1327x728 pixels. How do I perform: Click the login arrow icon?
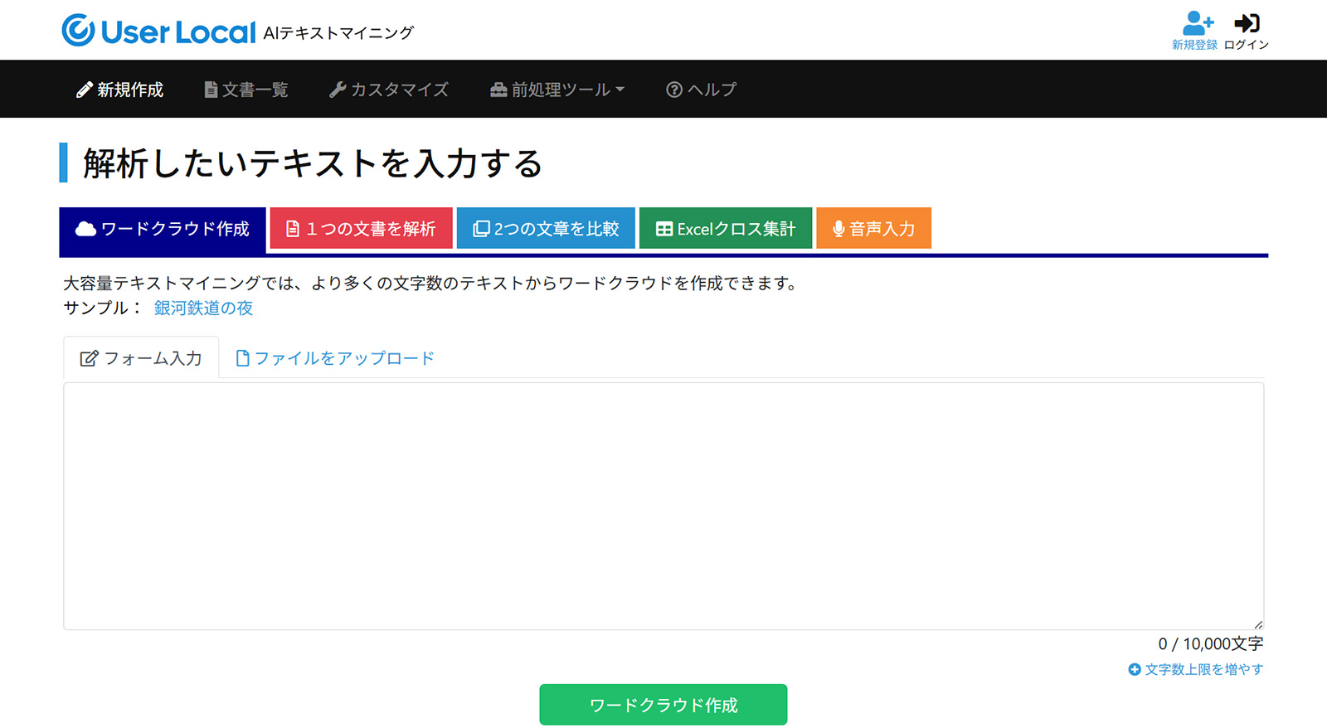(x=1247, y=23)
